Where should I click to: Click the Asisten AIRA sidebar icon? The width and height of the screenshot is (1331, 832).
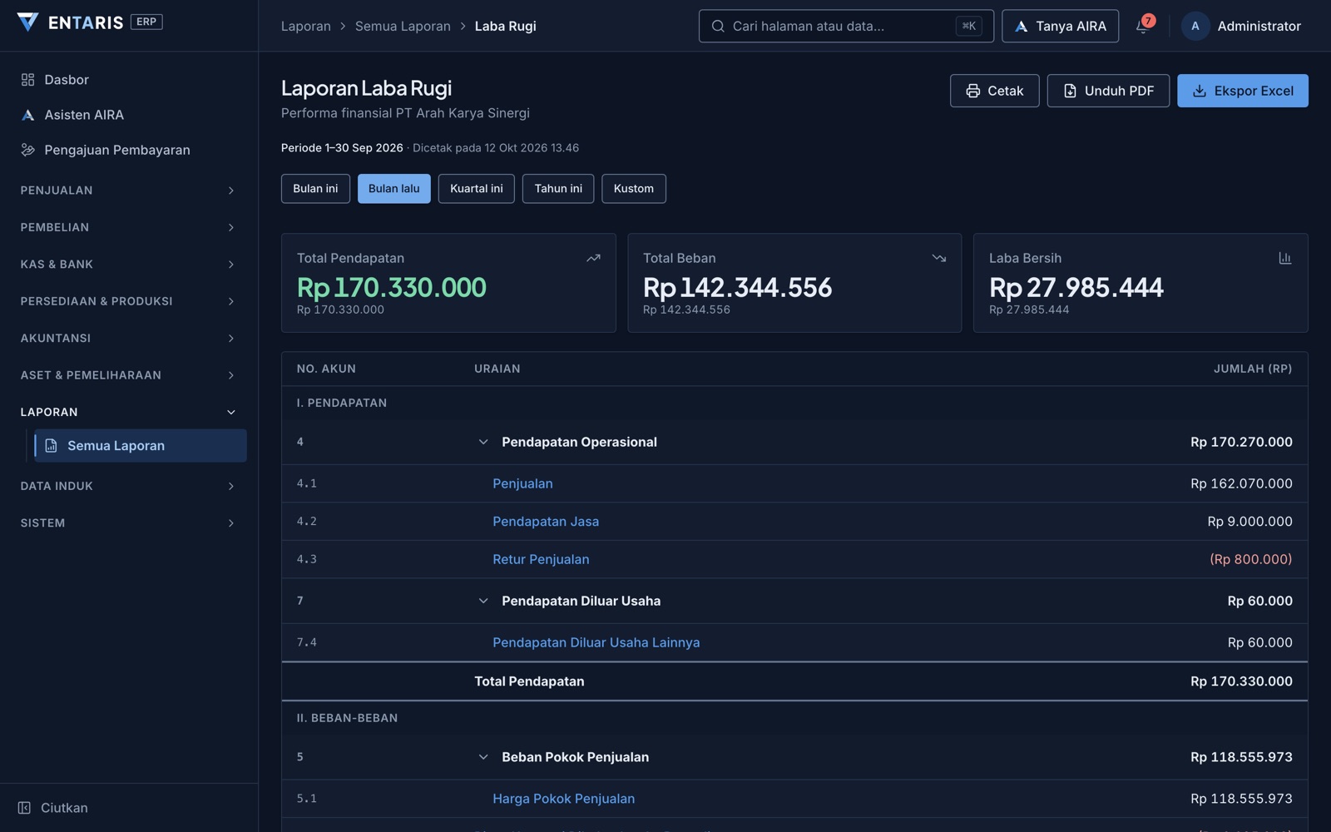coord(27,115)
